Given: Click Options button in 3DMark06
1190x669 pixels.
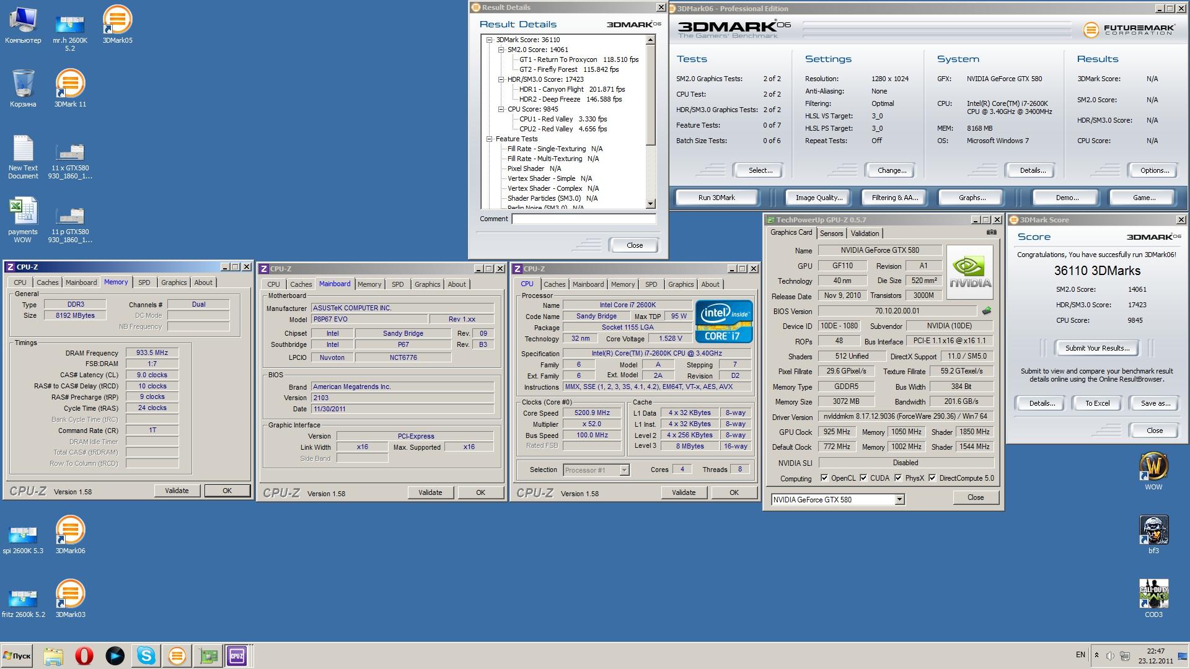Looking at the screenshot, I should tap(1155, 170).
